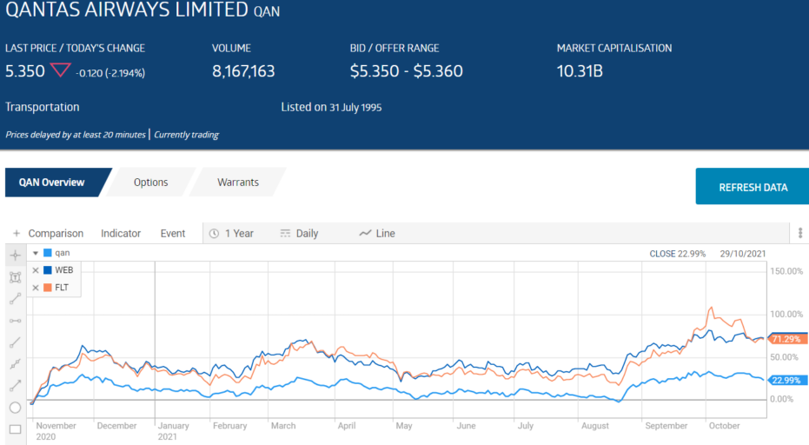
Task: Click the March x-axis label
Action: 283,426
